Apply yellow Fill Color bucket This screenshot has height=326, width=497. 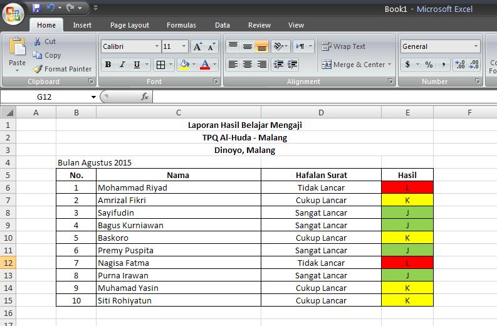coord(184,65)
